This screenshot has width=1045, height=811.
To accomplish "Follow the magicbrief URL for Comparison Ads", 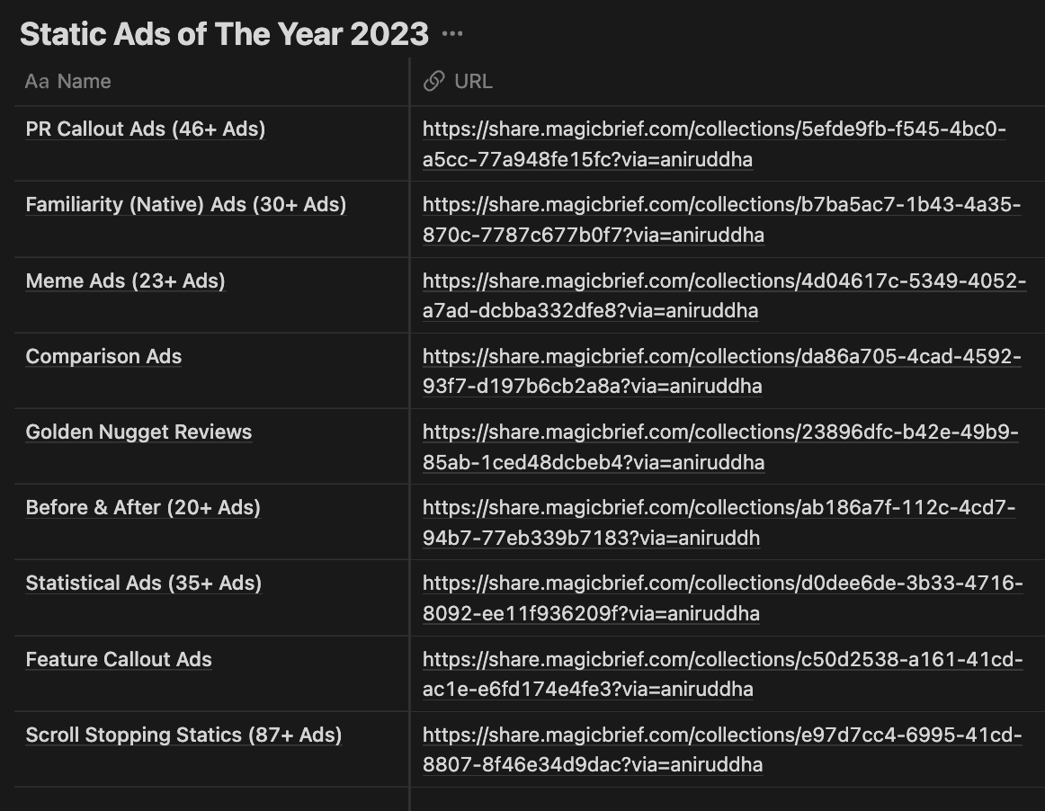I will click(x=722, y=371).
